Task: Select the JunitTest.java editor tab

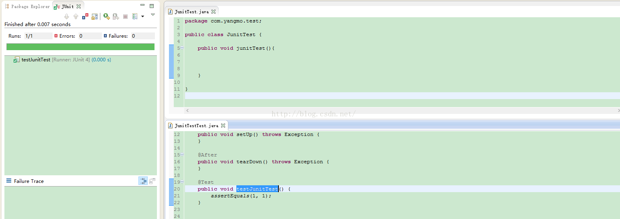Action: pos(191,12)
